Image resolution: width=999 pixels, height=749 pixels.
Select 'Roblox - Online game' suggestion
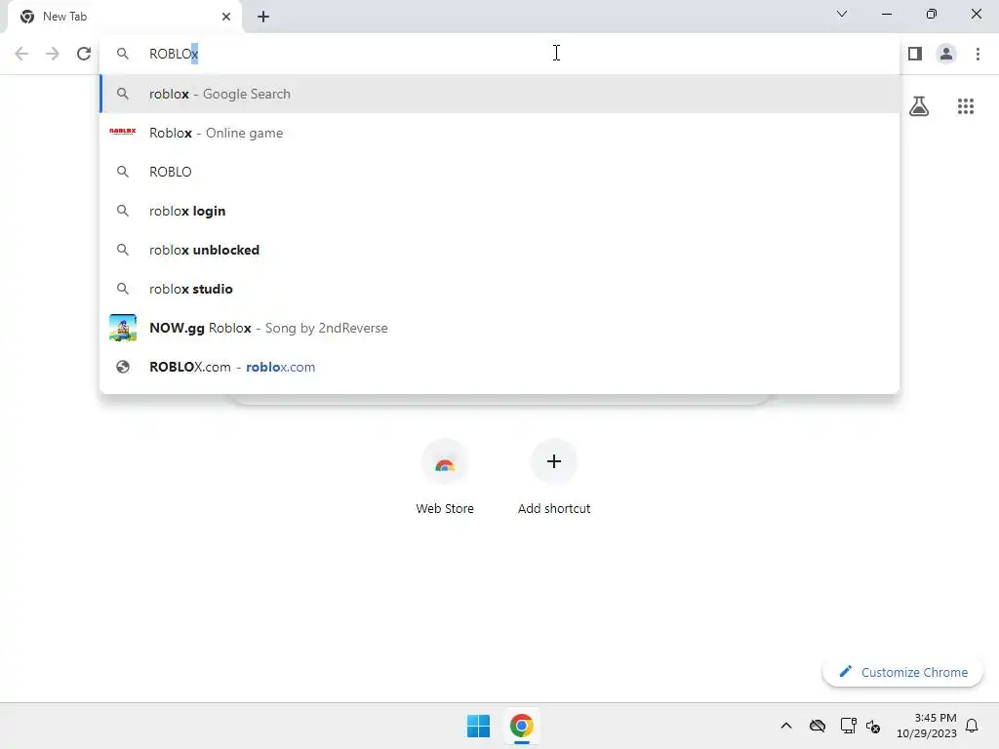click(x=499, y=133)
